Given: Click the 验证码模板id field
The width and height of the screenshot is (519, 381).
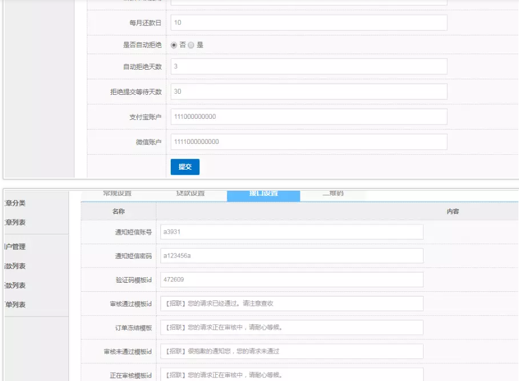Looking at the screenshot, I should point(291,280).
